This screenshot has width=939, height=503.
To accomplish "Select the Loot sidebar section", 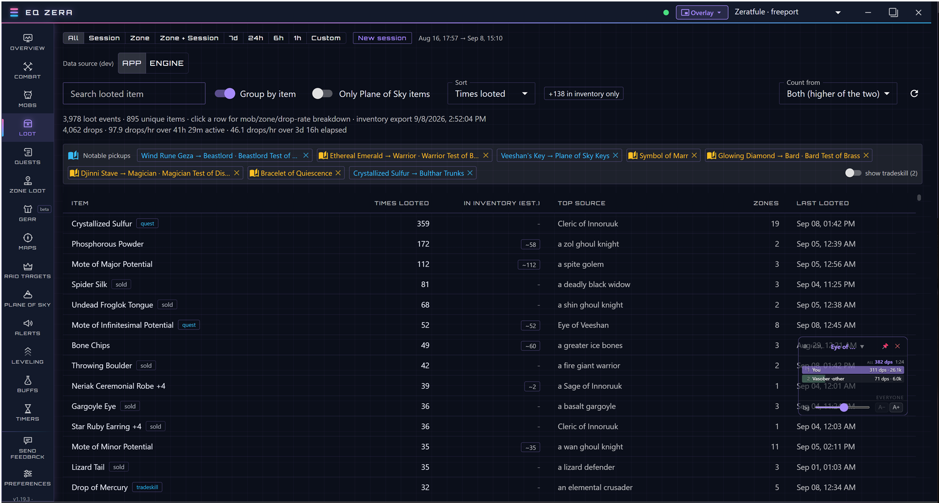I will (x=27, y=128).
